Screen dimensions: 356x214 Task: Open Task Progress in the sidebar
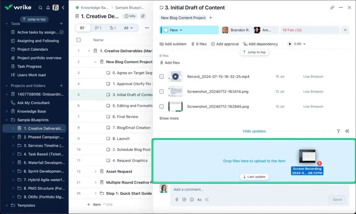[x=29, y=66]
